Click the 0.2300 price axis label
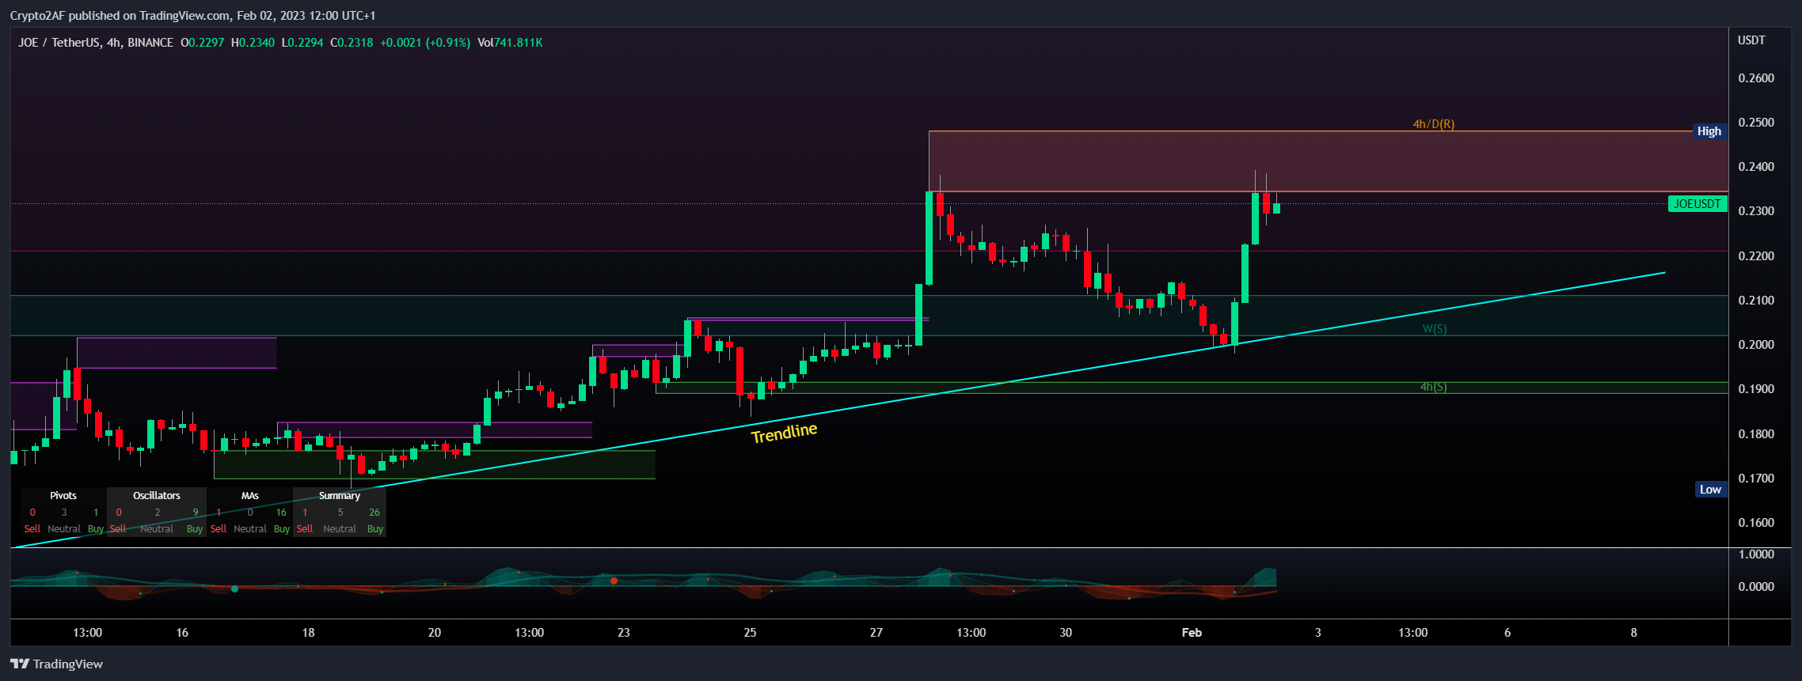The height and width of the screenshot is (681, 1802). (1756, 211)
